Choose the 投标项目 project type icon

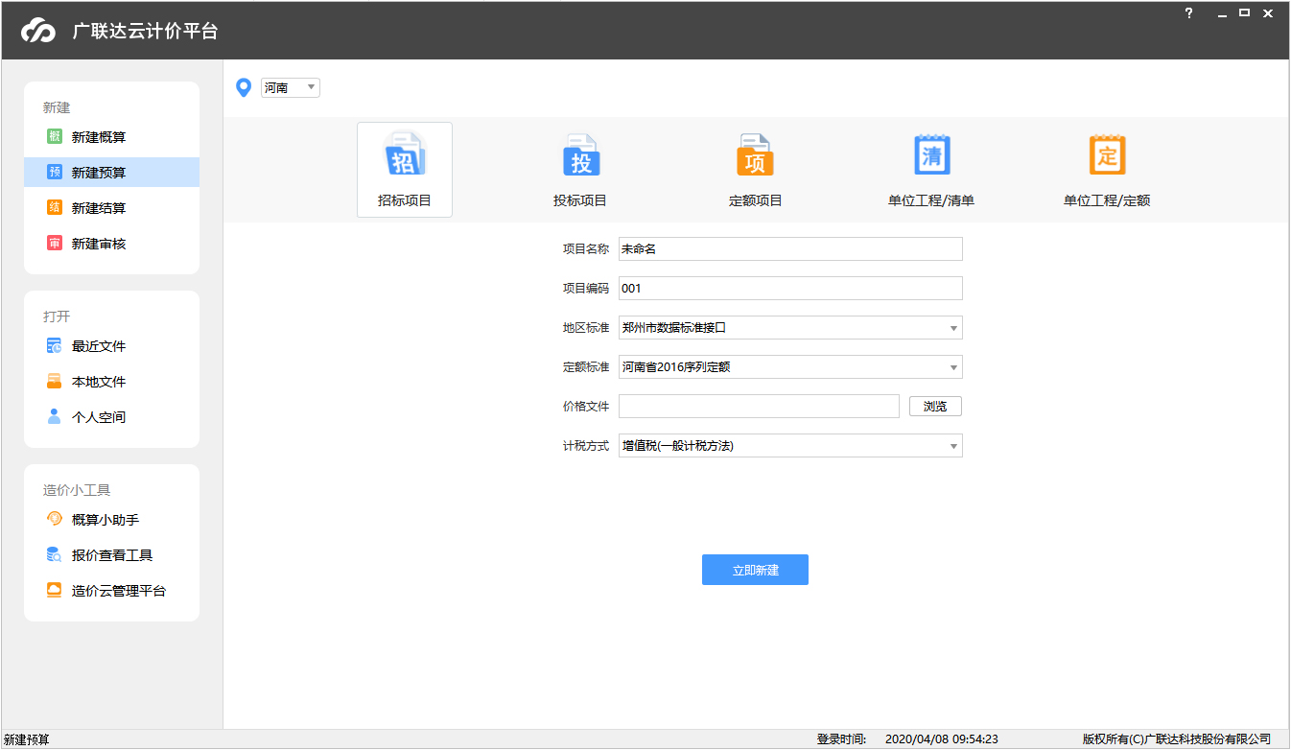580,156
